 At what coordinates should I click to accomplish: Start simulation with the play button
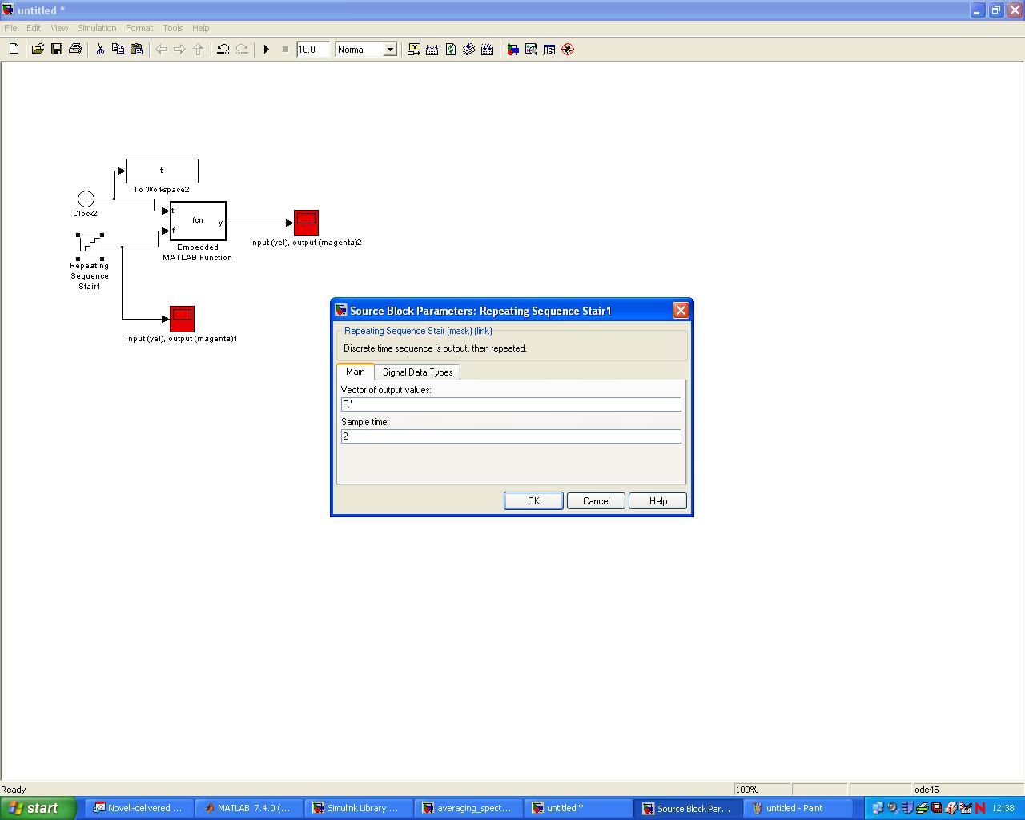[267, 50]
